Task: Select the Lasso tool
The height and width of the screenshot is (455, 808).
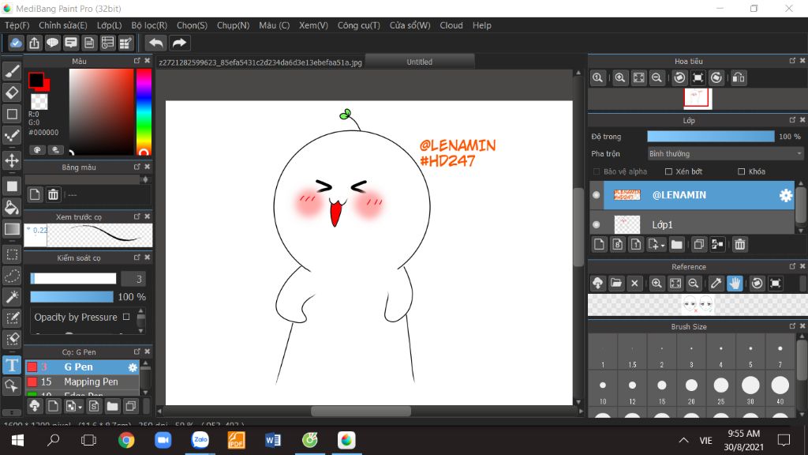Action: pyautogui.click(x=12, y=276)
